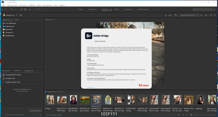Image resolution: width=218 pixels, height=117 pixels.
Task: Open the credits link in About dialog
Action: pyautogui.click(x=91, y=88)
